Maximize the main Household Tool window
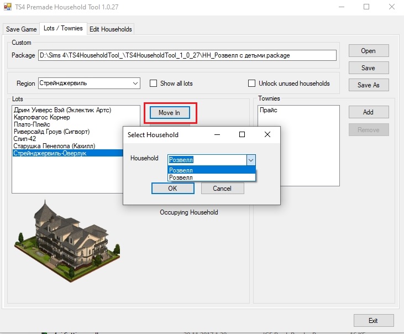404x334 pixels. 366,7
